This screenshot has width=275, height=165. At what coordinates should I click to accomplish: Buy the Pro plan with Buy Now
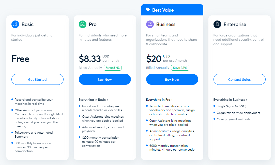click(105, 79)
